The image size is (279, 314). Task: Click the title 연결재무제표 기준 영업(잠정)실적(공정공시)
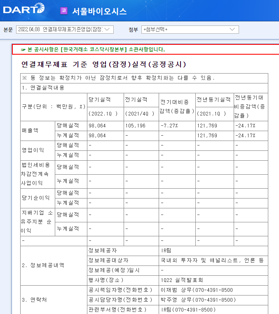coord(103,64)
